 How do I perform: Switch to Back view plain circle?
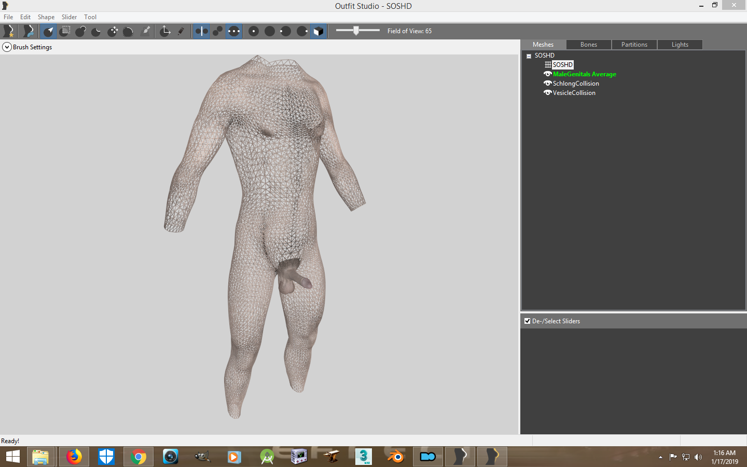pos(270,31)
